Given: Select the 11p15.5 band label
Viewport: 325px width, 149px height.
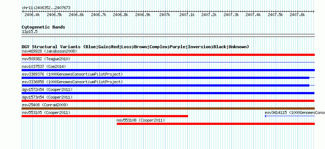Looking at the screenshot, I should [x=30, y=32].
